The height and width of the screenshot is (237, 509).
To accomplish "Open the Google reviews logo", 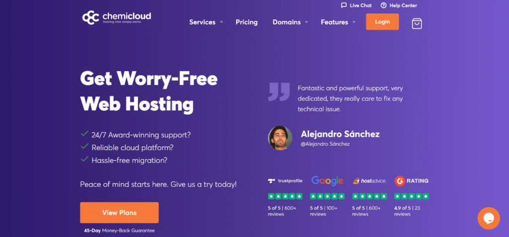I will 327,180.
